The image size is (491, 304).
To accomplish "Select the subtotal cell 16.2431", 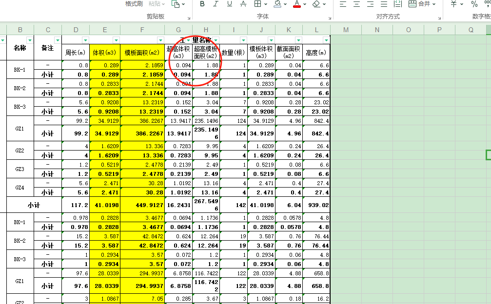I will pos(178,205).
